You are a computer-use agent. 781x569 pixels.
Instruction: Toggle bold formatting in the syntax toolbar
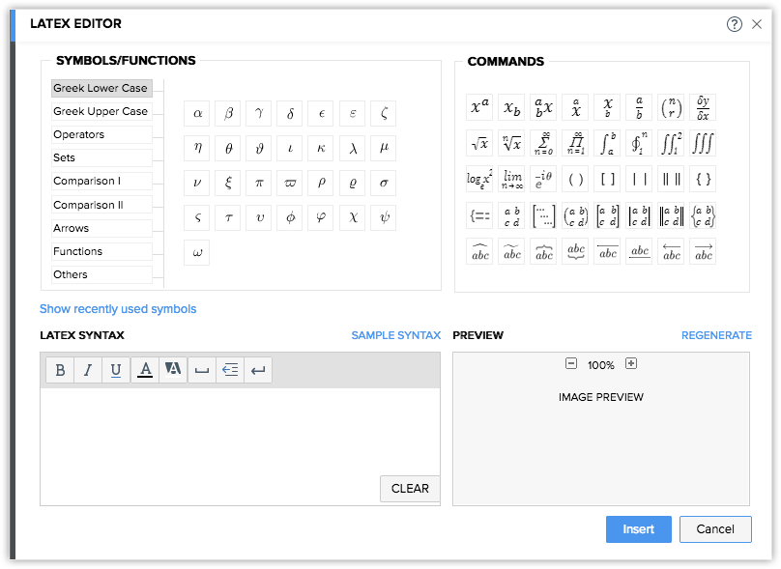60,370
